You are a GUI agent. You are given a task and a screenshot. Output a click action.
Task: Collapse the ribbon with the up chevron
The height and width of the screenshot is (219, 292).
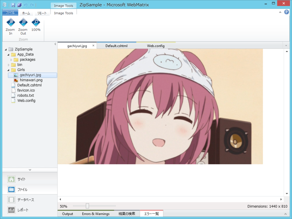click(x=280, y=12)
